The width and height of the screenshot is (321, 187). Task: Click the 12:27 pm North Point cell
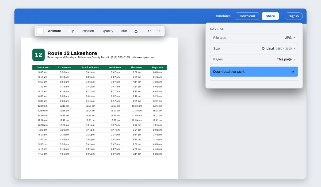116,120
